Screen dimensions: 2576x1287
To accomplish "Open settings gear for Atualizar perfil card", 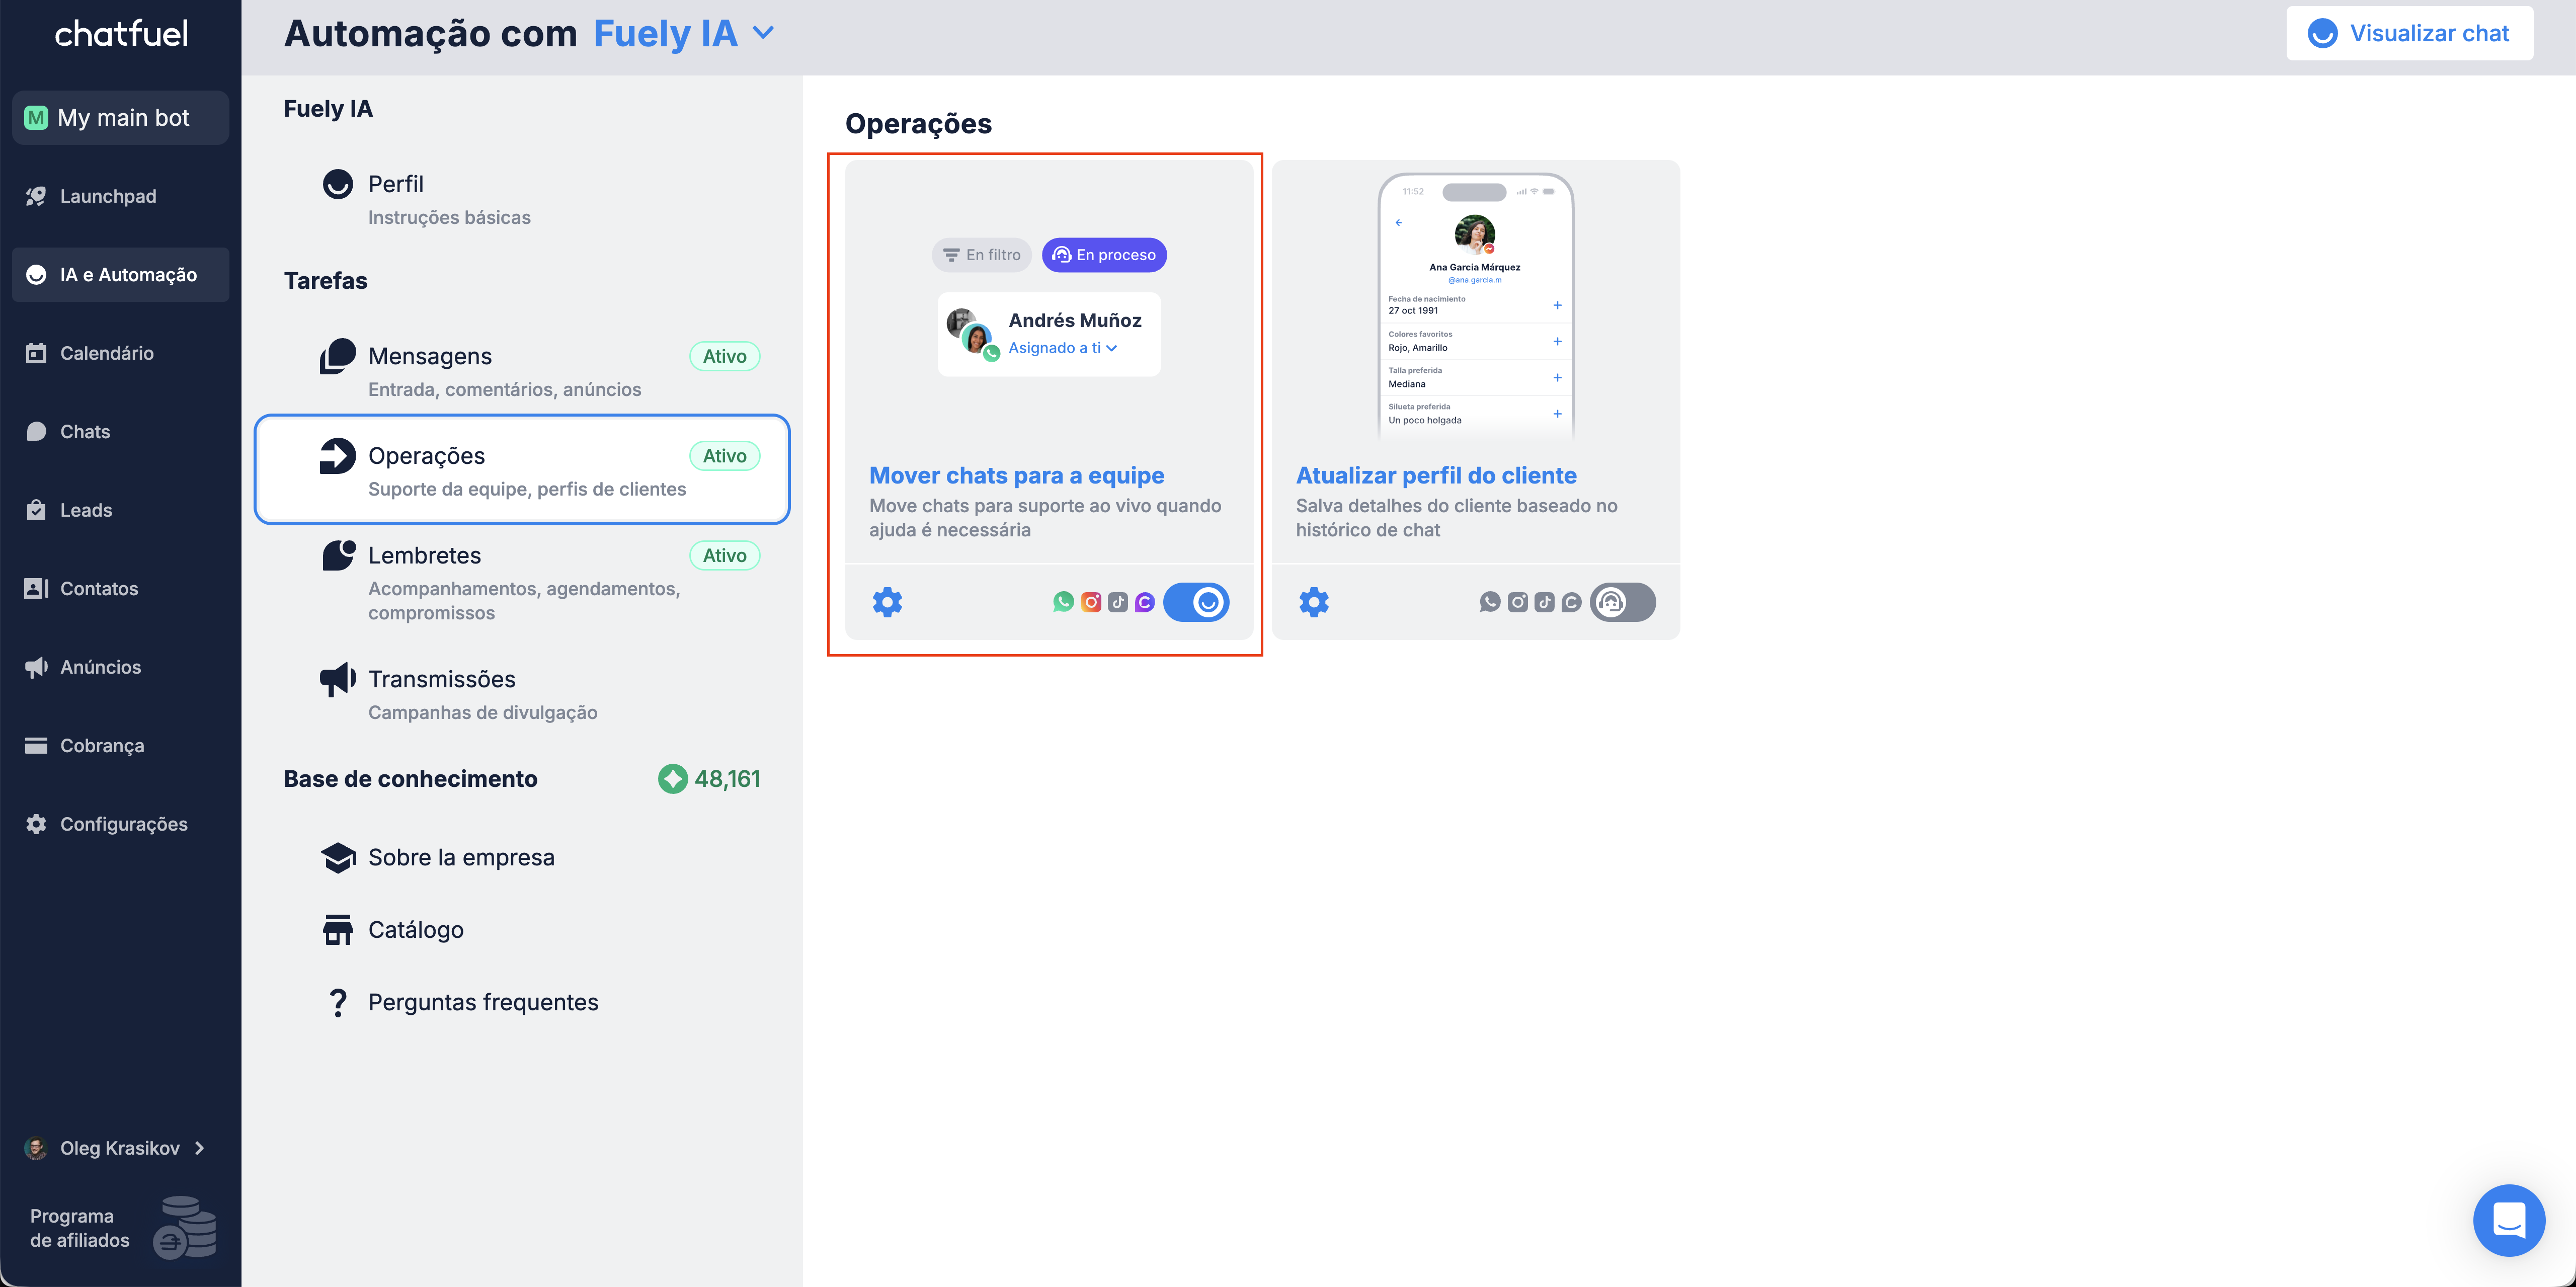I will coord(1314,602).
